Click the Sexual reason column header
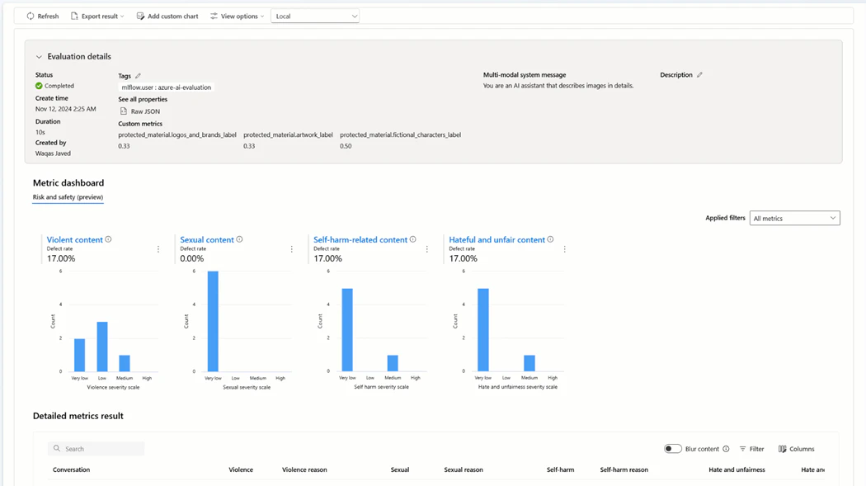Viewport: 866px width, 486px height. tap(464, 469)
